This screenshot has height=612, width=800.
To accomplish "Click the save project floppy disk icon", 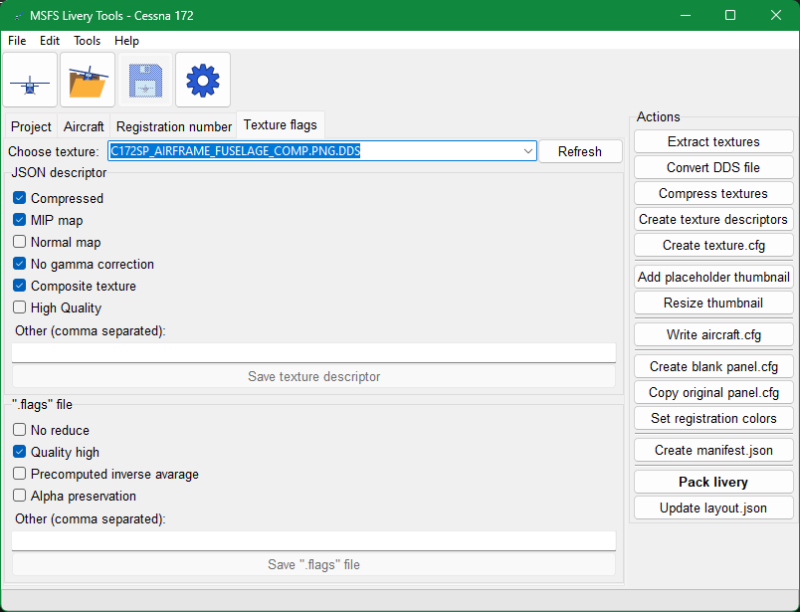I will tap(145, 81).
